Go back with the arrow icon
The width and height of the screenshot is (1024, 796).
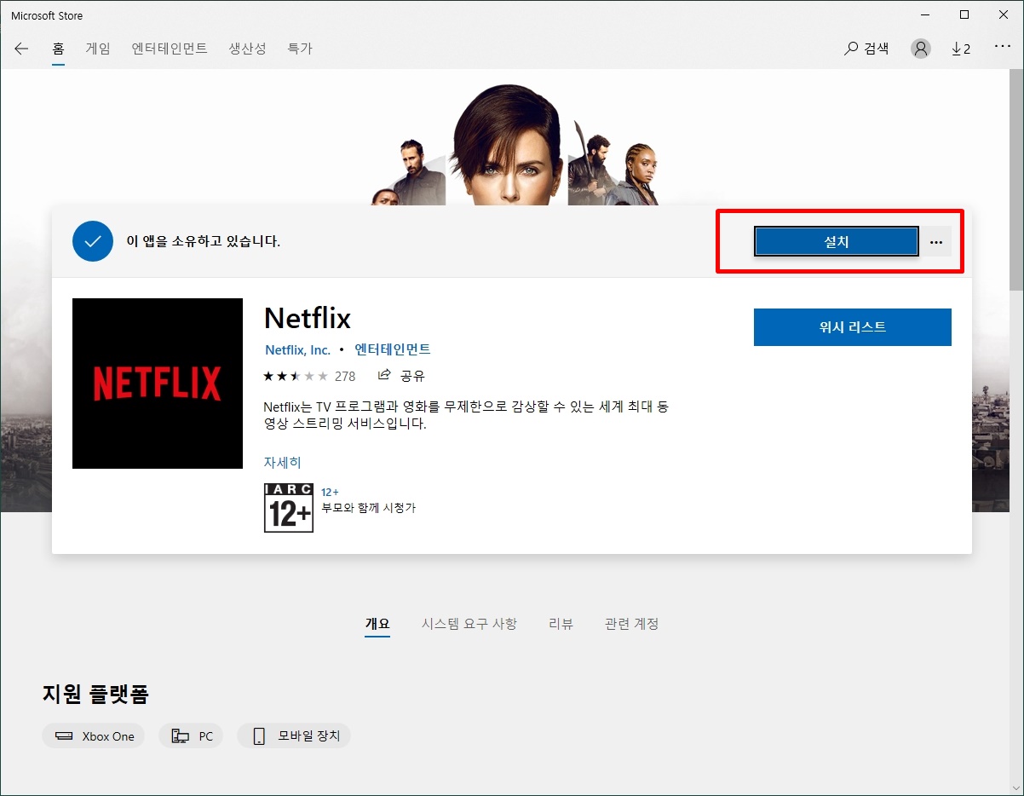pyautogui.click(x=21, y=49)
